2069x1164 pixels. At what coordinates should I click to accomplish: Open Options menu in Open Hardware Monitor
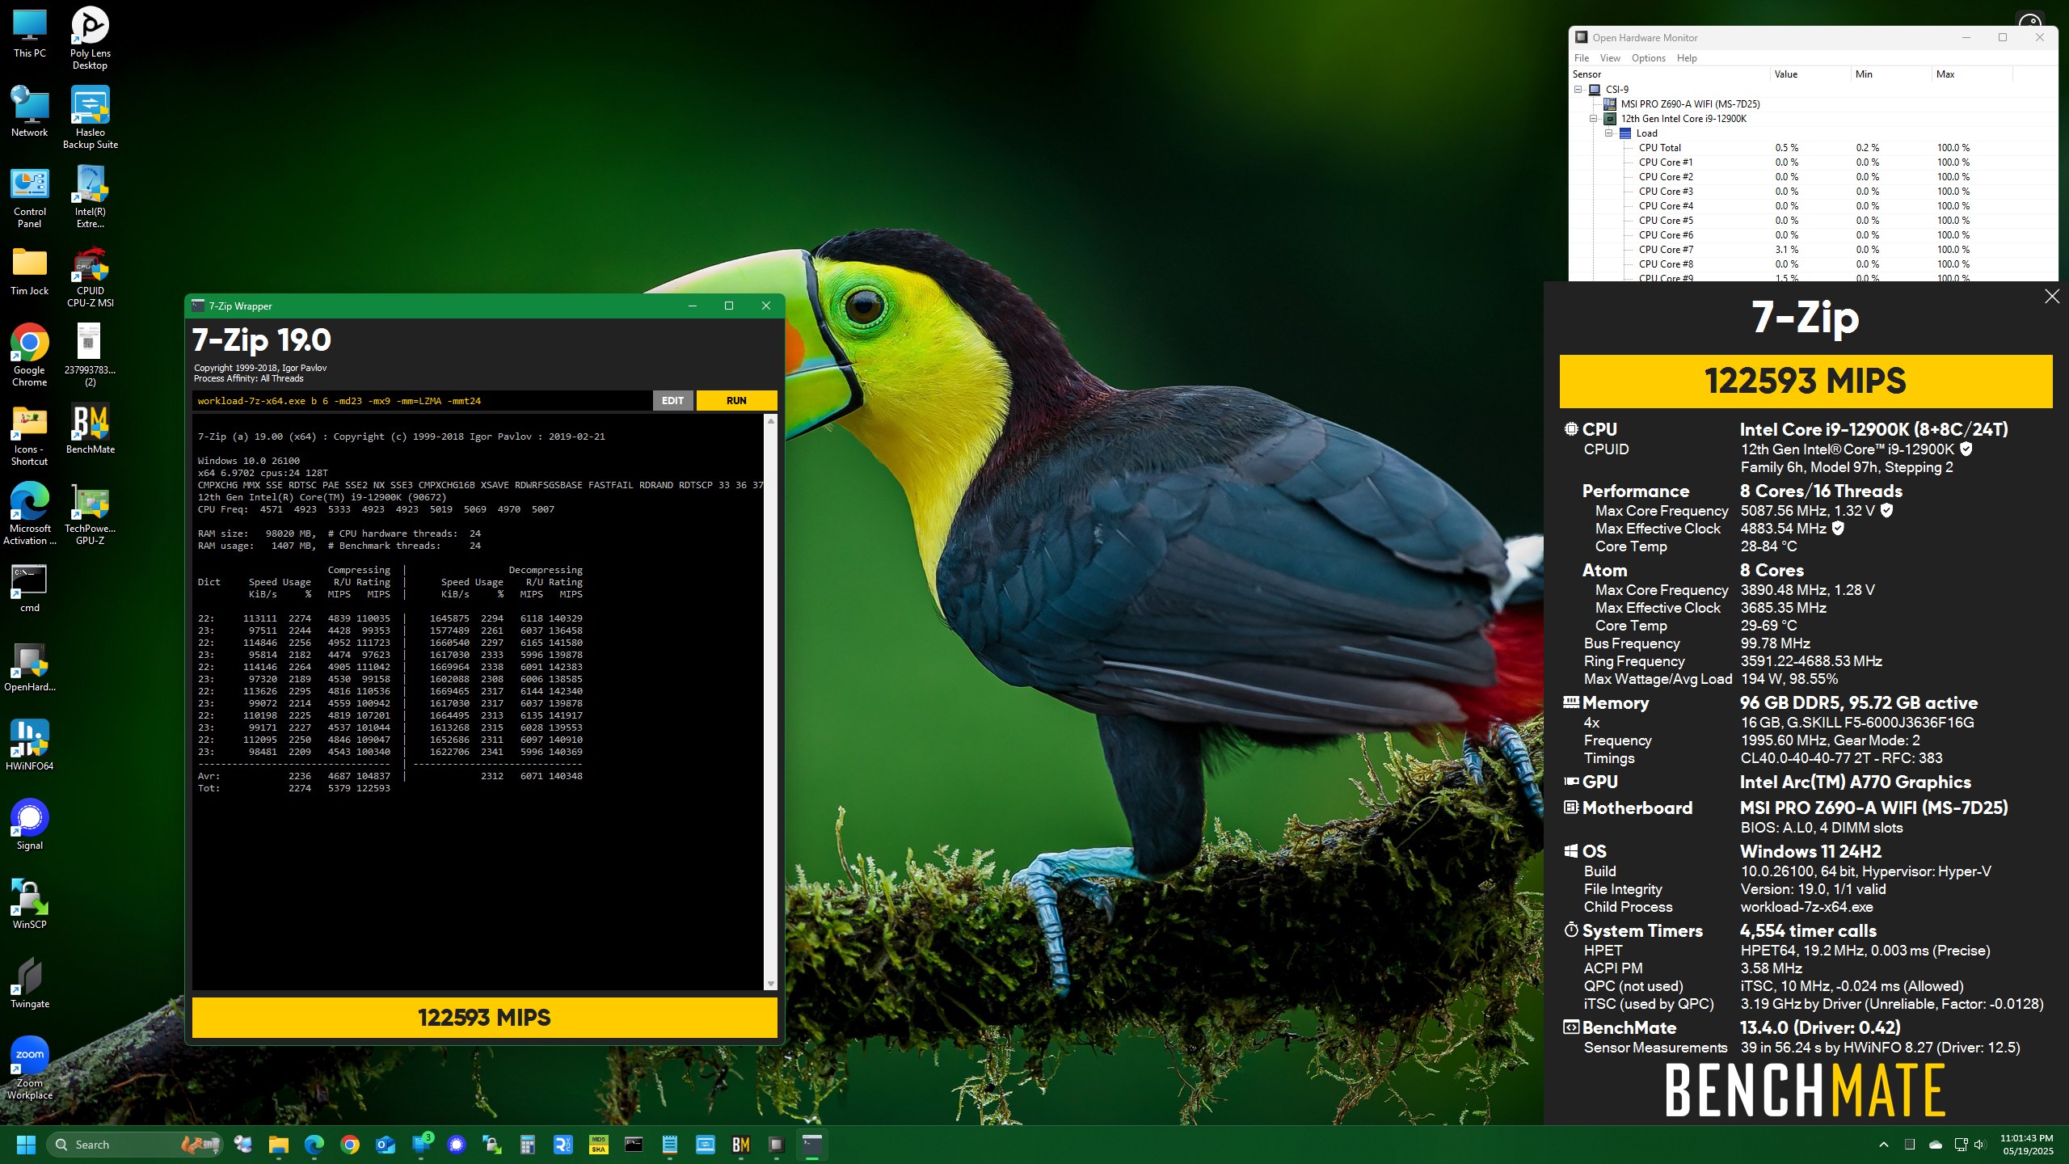pyautogui.click(x=1648, y=58)
